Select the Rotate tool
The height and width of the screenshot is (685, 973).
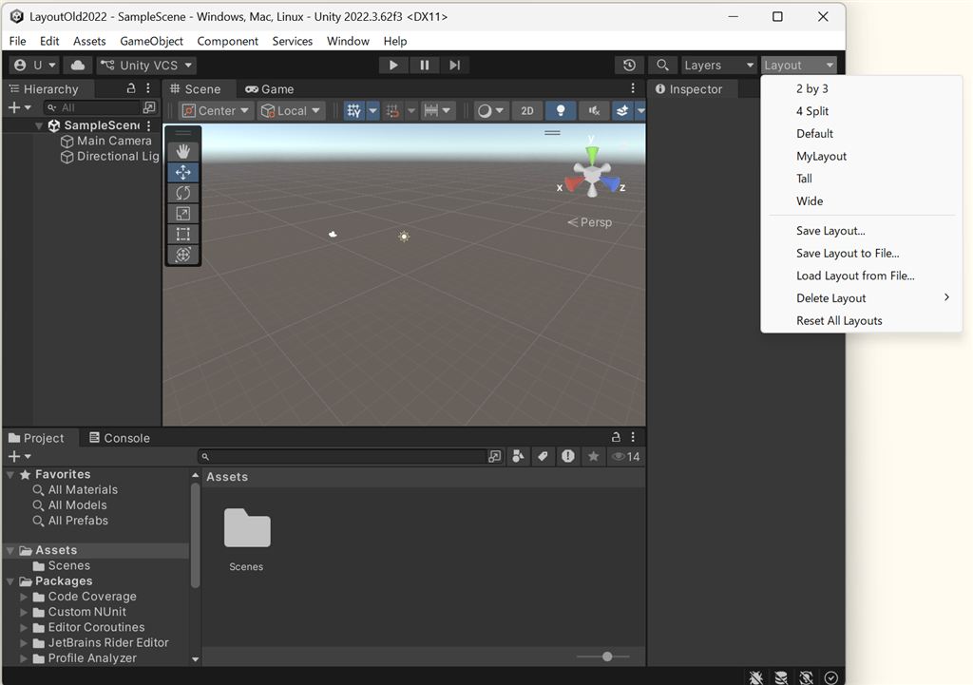pyautogui.click(x=183, y=193)
